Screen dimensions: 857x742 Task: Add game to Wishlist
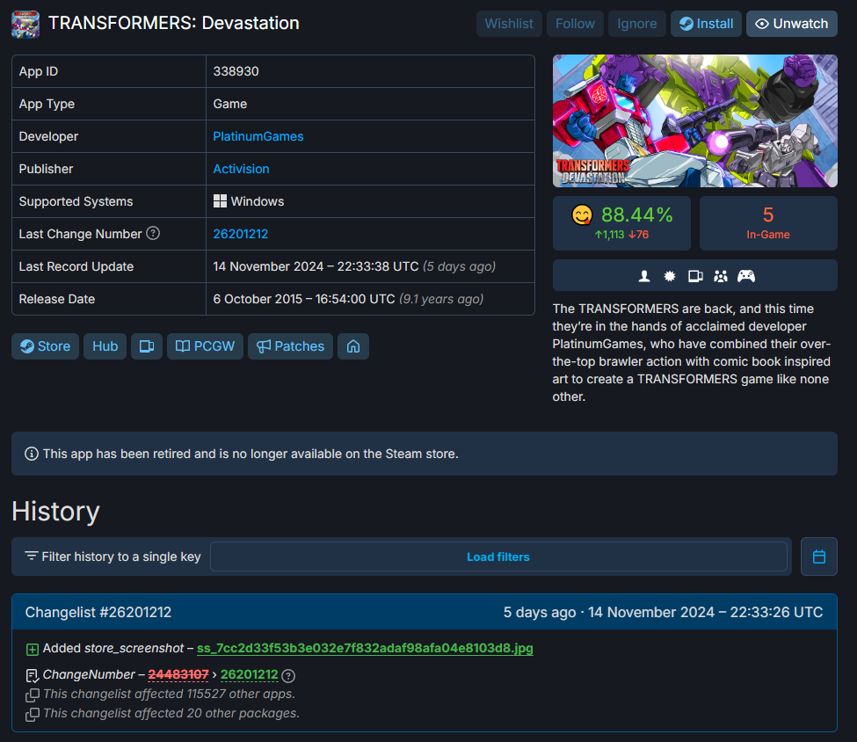(509, 24)
